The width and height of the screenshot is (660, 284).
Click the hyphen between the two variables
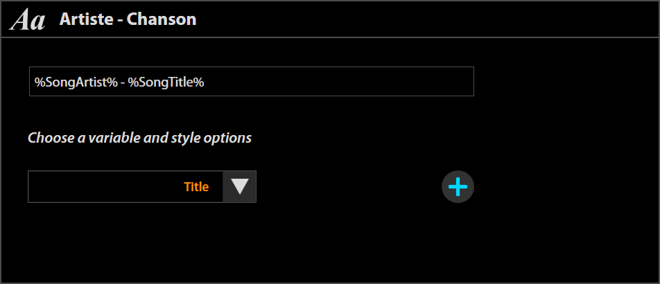tap(121, 82)
